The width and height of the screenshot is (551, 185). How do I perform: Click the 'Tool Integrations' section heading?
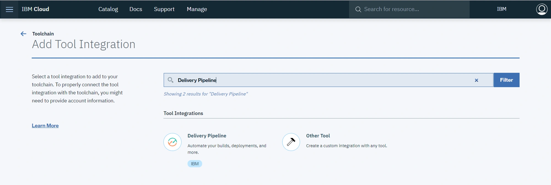pyautogui.click(x=183, y=113)
